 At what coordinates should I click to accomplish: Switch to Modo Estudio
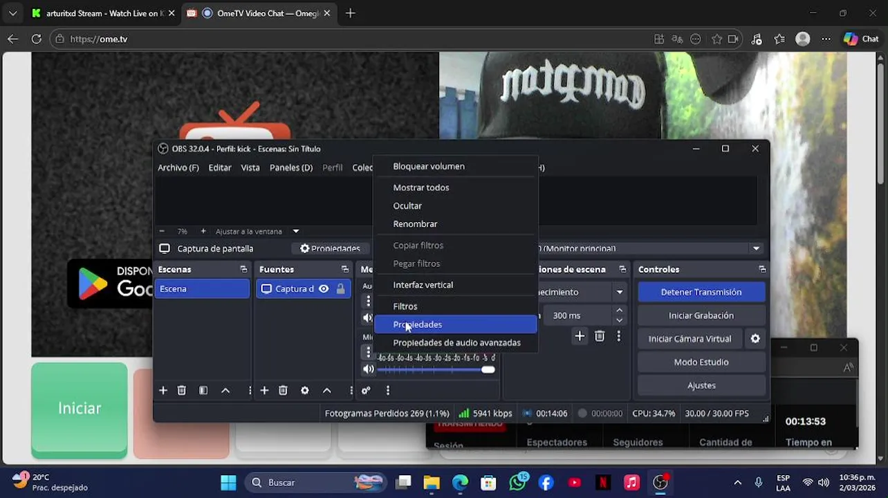(x=701, y=362)
